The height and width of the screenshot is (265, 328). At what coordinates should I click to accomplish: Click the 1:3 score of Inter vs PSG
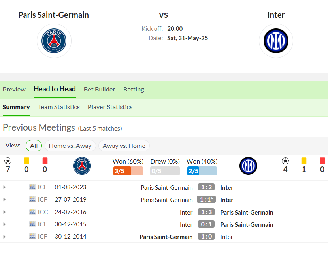click(206, 212)
